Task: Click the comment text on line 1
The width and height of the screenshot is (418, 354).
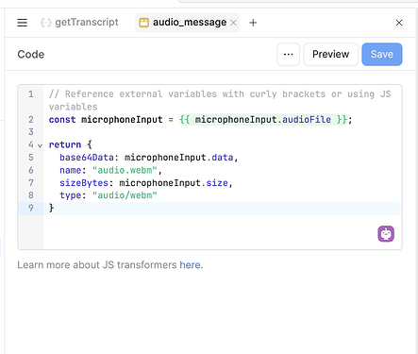Action: point(220,100)
